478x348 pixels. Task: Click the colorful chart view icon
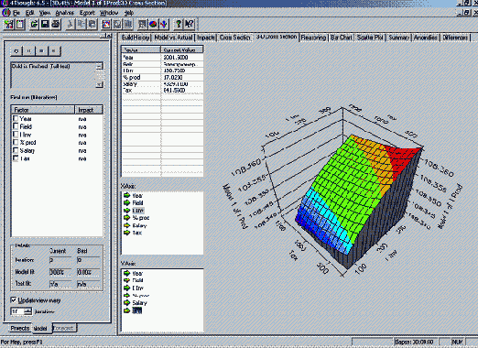(x=106, y=25)
